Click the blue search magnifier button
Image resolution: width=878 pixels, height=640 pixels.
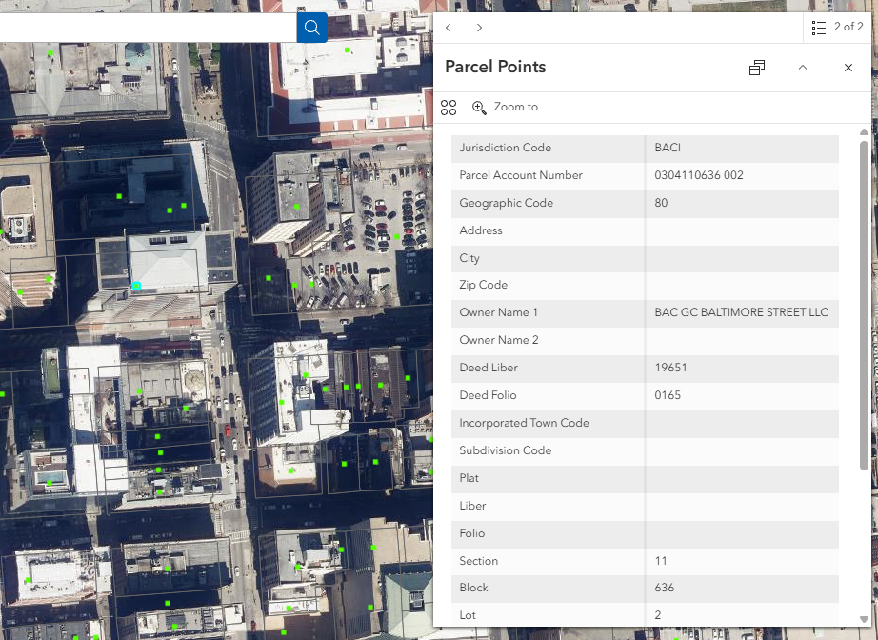pyautogui.click(x=311, y=27)
